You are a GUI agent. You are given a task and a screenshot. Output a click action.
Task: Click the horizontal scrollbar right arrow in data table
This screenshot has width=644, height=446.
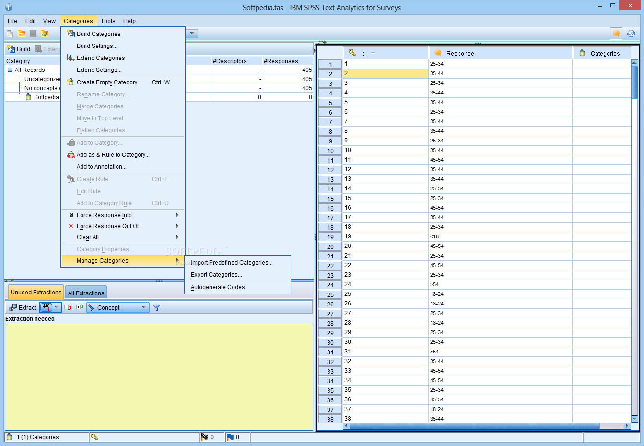pyautogui.click(x=627, y=426)
